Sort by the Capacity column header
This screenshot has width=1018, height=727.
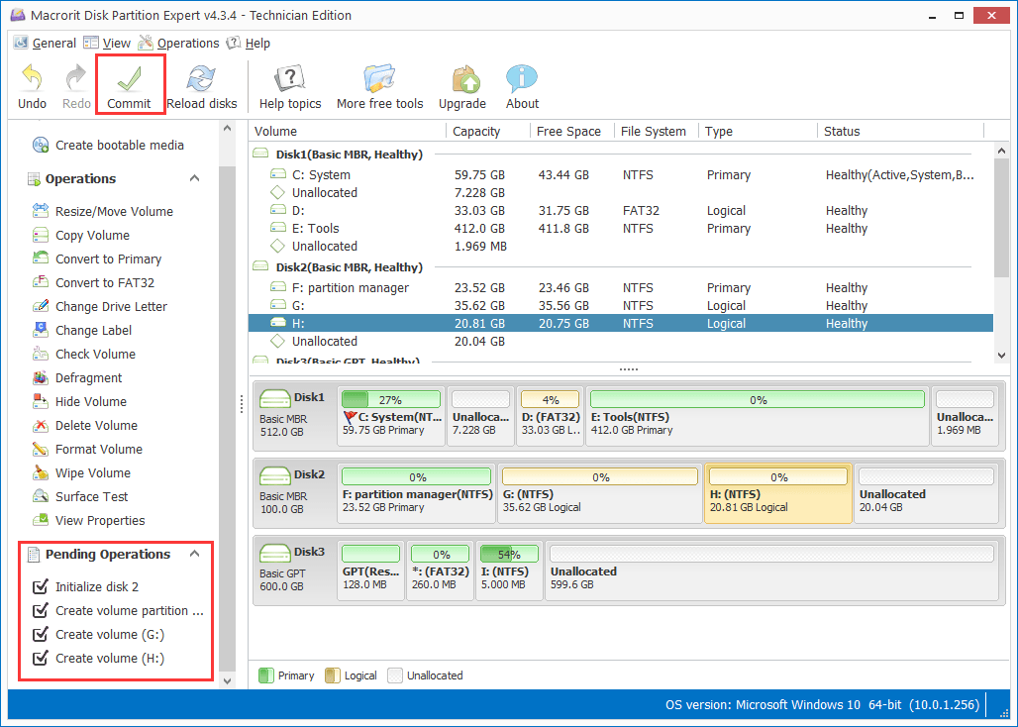tap(488, 131)
